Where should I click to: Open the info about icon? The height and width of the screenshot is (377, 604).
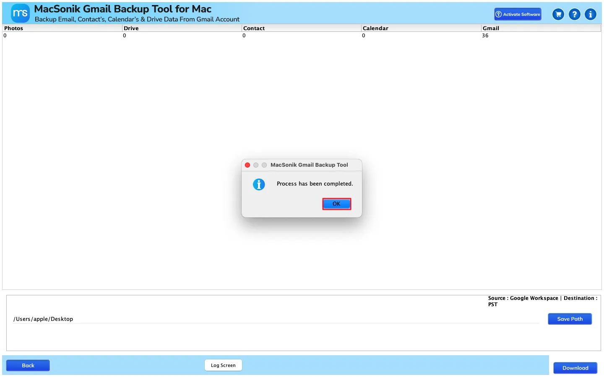coord(591,14)
